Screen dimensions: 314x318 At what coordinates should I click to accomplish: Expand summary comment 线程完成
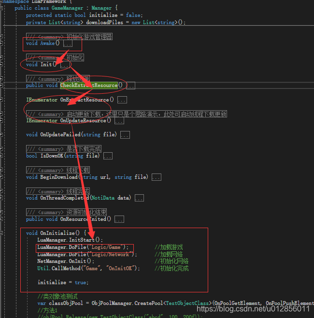[x=58, y=191]
